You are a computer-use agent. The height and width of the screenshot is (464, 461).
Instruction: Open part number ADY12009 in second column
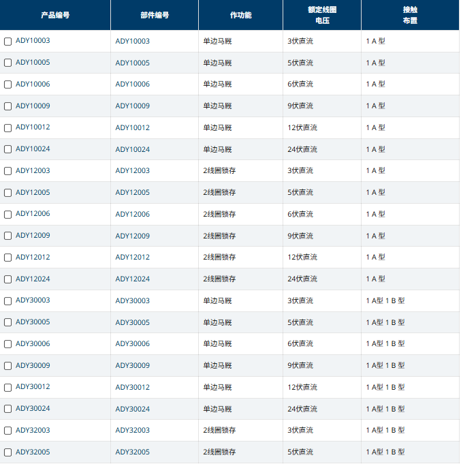tap(132, 236)
